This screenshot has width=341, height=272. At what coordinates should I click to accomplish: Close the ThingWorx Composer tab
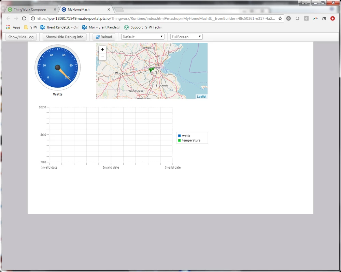(x=55, y=9)
